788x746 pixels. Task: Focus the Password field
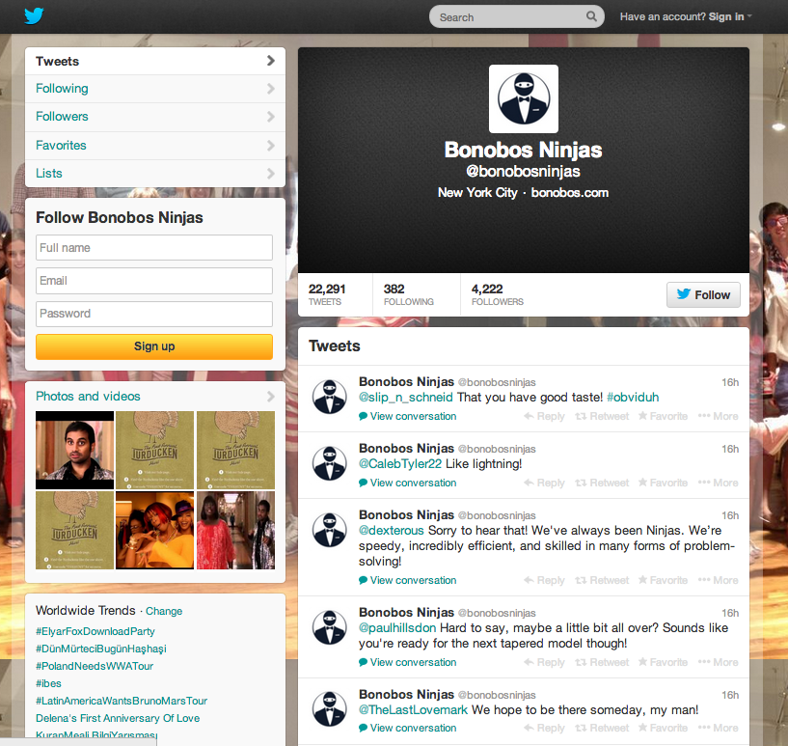(x=154, y=314)
